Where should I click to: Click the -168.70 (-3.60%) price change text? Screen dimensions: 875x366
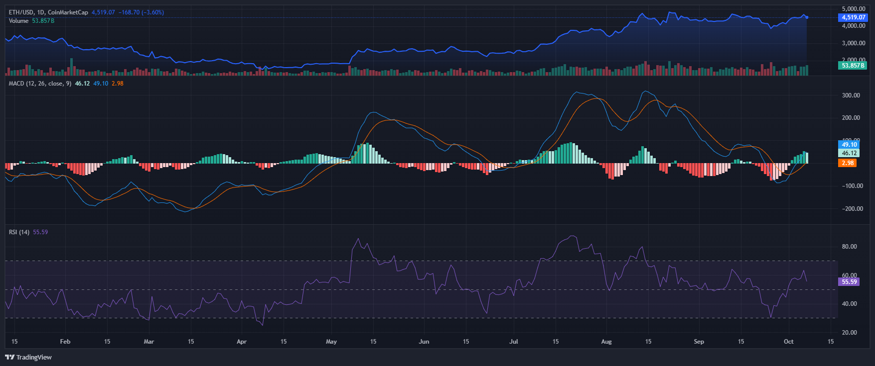click(x=141, y=12)
